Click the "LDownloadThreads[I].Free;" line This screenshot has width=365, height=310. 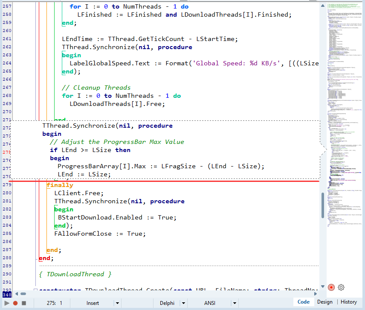[117, 104]
